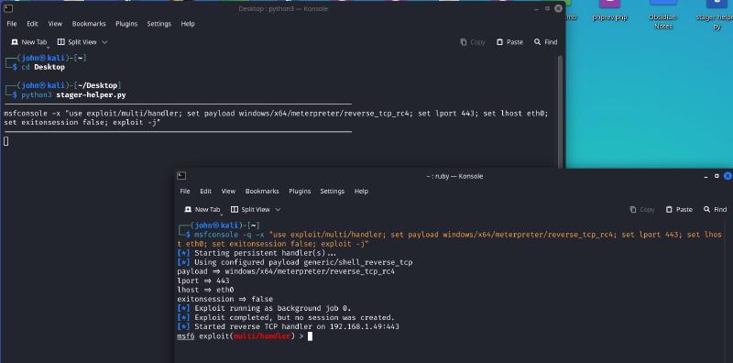Click 'Using configured payload generic/shell_reverse_tcp' line

coord(295,263)
